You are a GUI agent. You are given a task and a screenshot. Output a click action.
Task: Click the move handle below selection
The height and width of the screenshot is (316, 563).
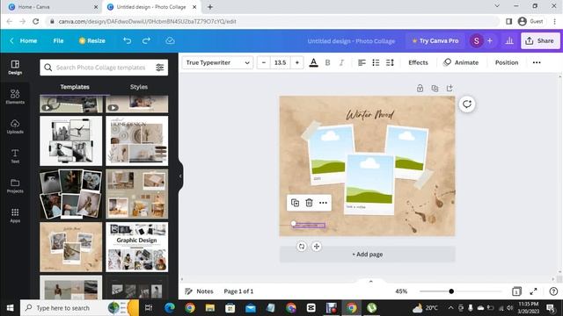point(317,247)
